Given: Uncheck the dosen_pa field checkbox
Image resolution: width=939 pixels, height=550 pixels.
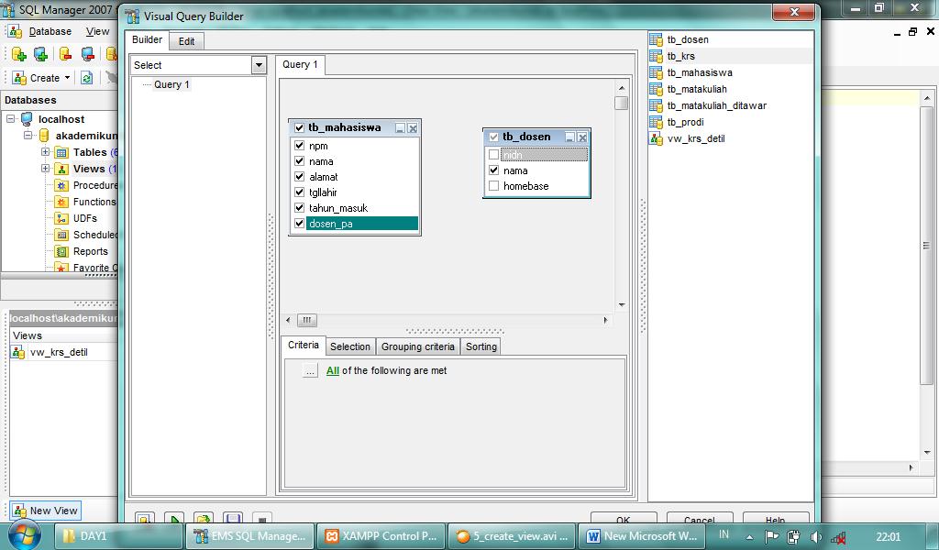Looking at the screenshot, I should pyautogui.click(x=300, y=223).
